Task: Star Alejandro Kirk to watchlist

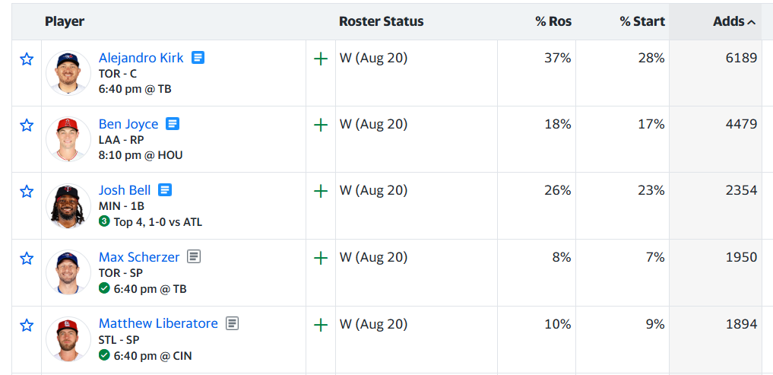Action: point(27,59)
